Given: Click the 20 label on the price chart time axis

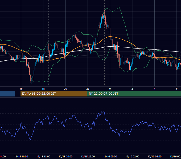Looking at the screenshot, I should (x=65, y=89).
